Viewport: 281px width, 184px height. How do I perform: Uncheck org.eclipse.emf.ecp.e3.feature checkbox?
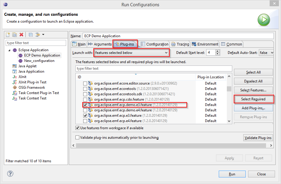click(x=85, y=116)
